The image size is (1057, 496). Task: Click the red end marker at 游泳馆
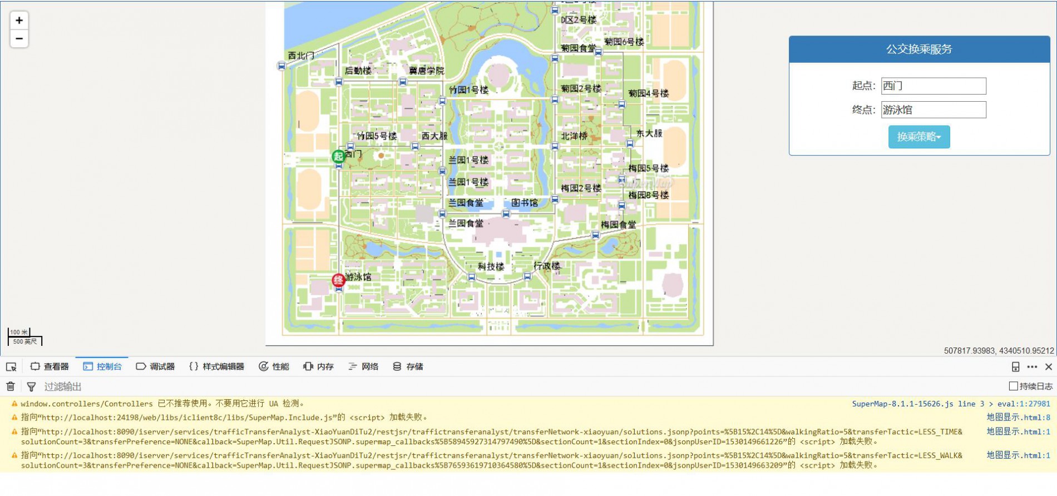point(338,280)
